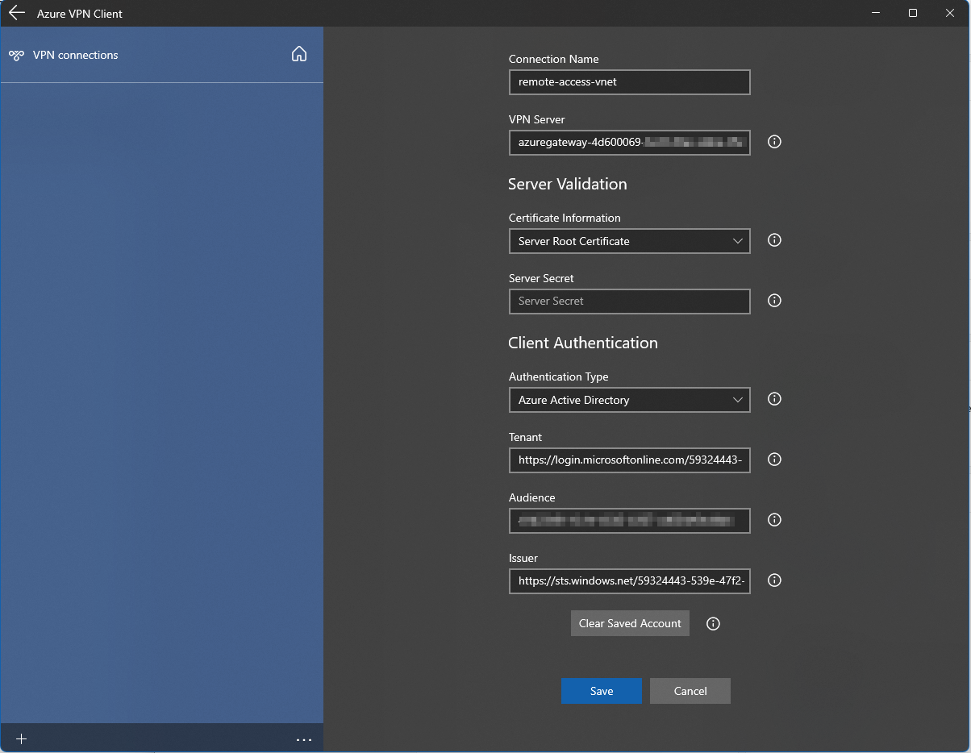Open the Azure Active Directory authentication dropdown
This screenshot has width=971, height=753.
pos(630,400)
